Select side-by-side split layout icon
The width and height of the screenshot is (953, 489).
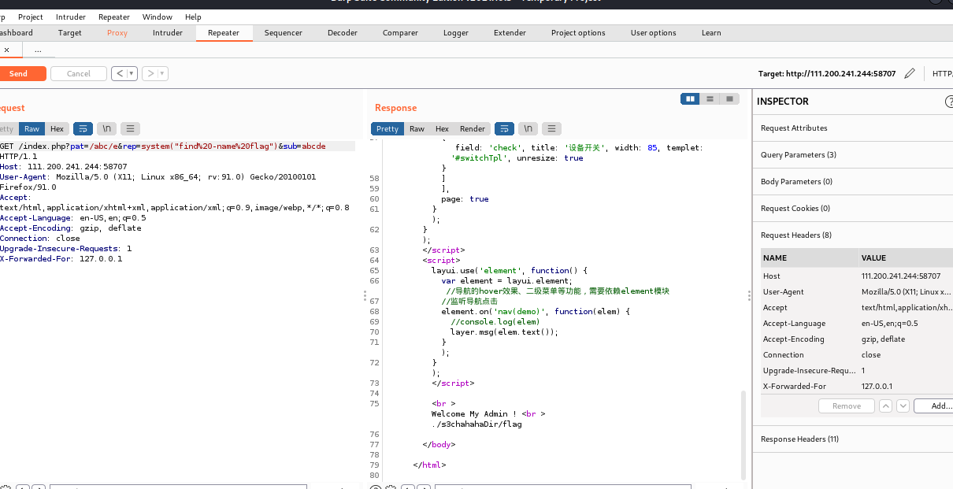pyautogui.click(x=691, y=98)
